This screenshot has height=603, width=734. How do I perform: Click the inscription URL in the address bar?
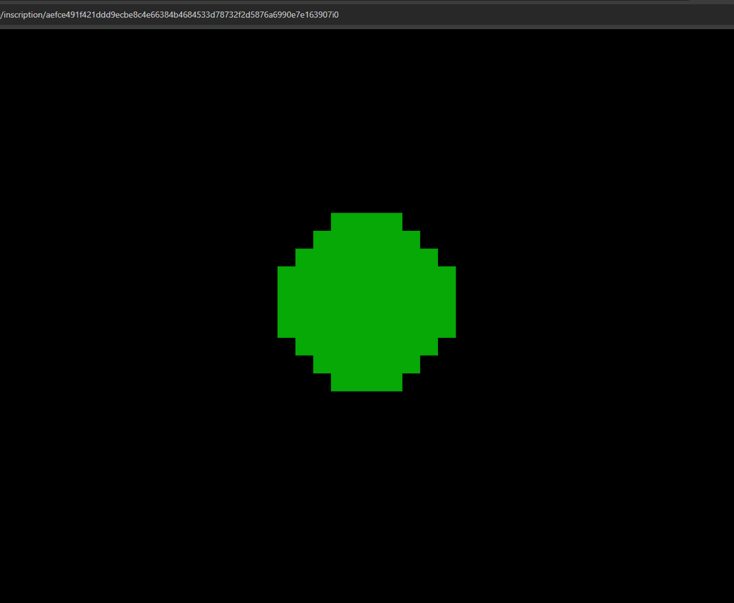[x=169, y=15]
